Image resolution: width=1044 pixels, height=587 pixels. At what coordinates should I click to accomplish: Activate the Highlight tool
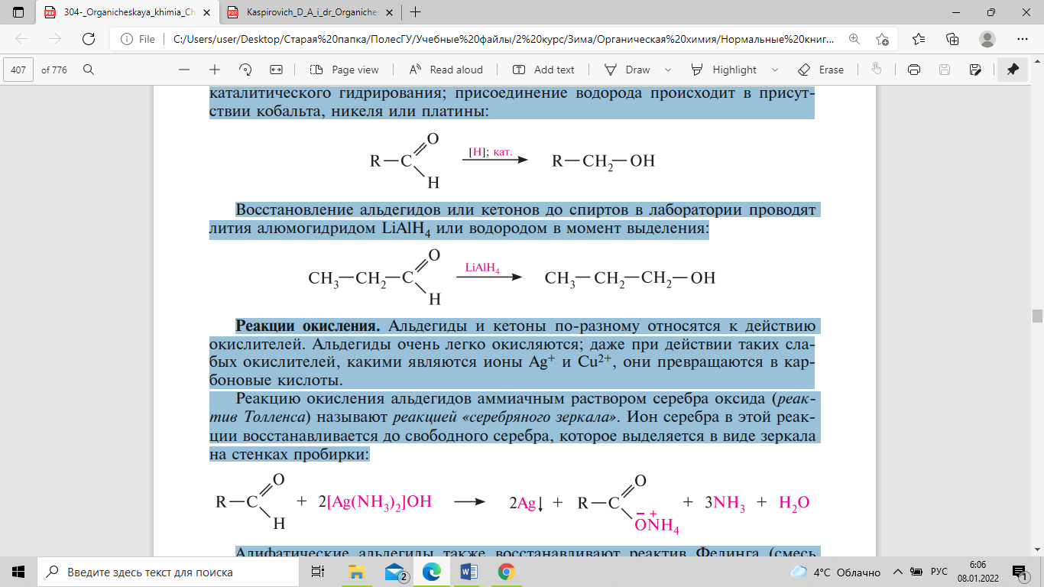click(724, 70)
